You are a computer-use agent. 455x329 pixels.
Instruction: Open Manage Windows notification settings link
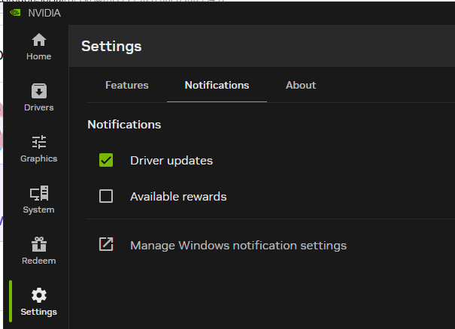(238, 246)
